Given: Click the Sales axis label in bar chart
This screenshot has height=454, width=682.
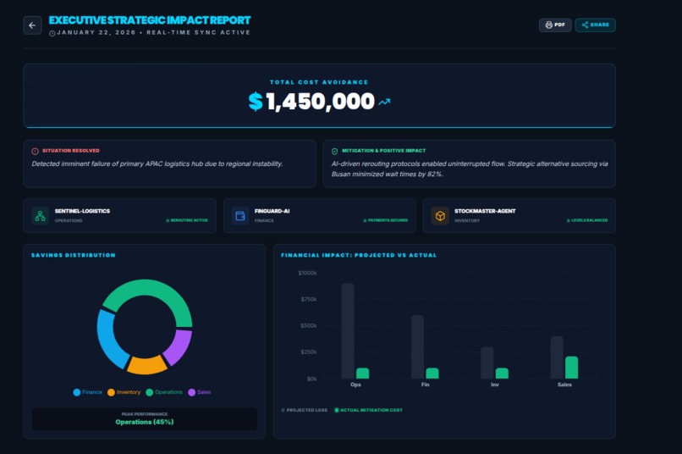Looking at the screenshot, I should [564, 385].
